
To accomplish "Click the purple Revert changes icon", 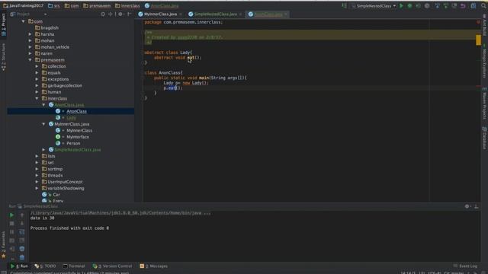I will [x=463, y=5].
